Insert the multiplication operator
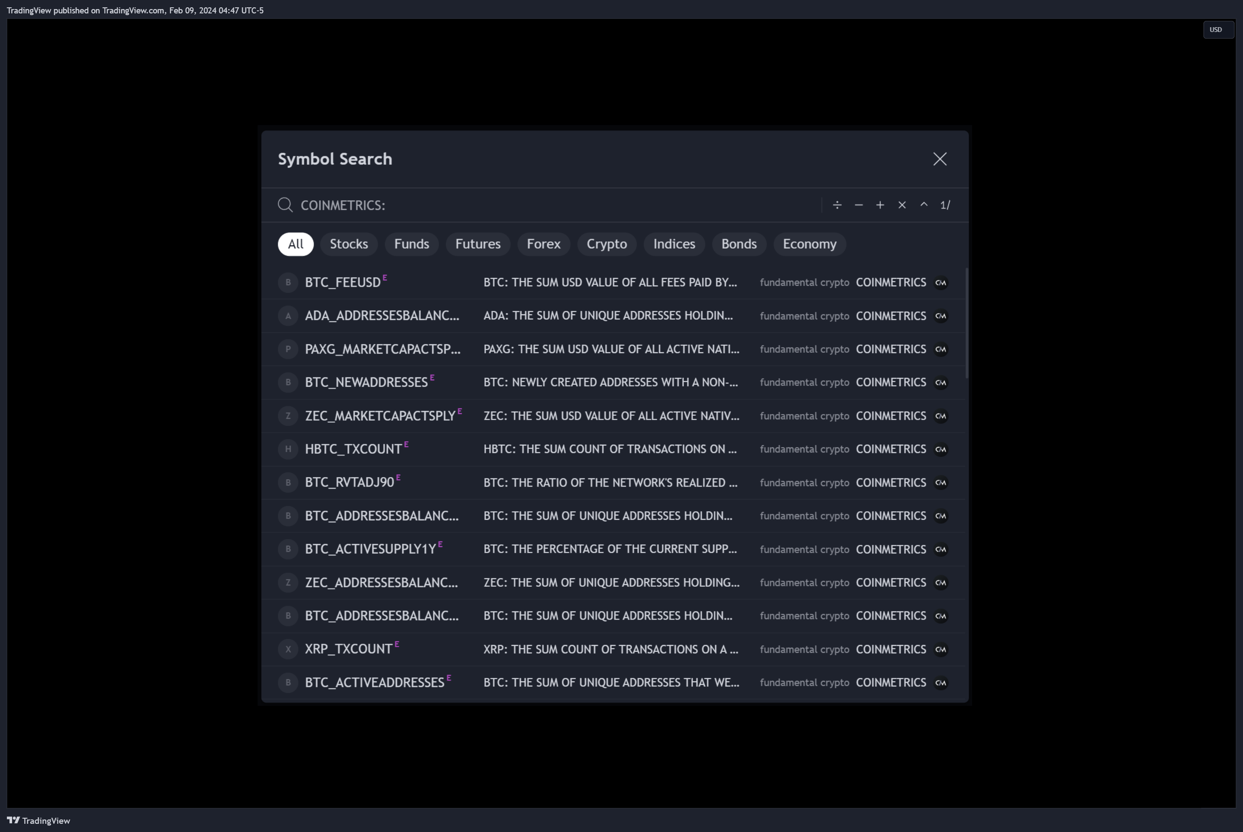The image size is (1243, 832). click(x=902, y=205)
